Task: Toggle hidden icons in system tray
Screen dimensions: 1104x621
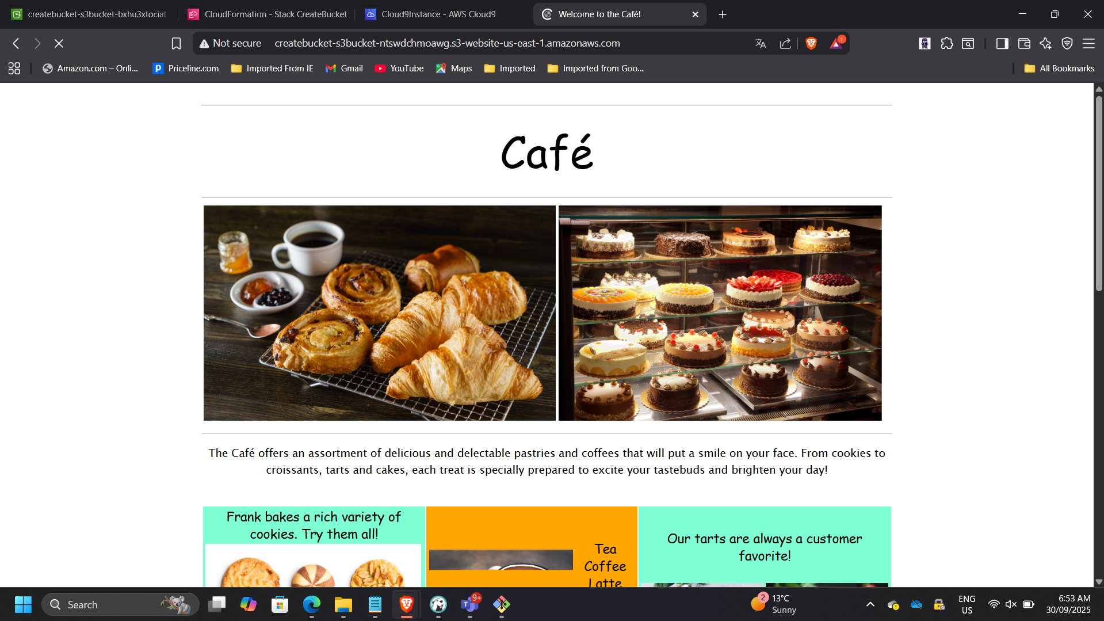Action: [x=870, y=604]
